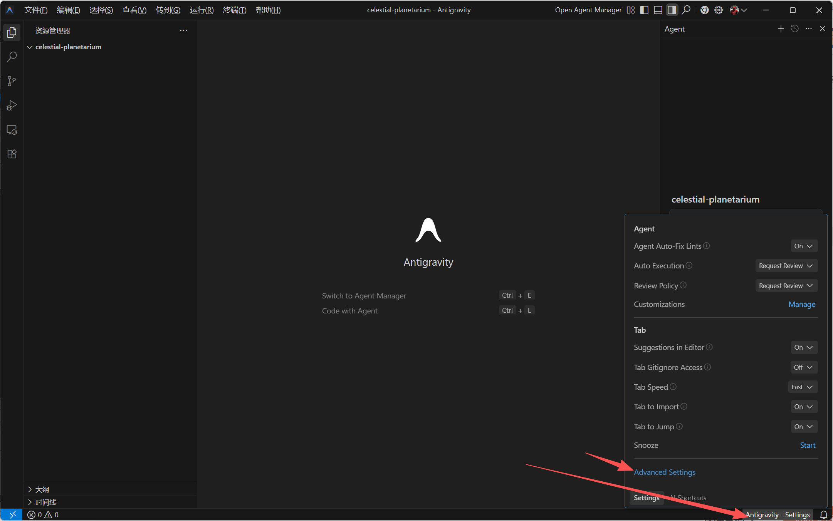Toggle the Tab Gitignore Access Off dropdown
This screenshot has width=833, height=521.
803,367
